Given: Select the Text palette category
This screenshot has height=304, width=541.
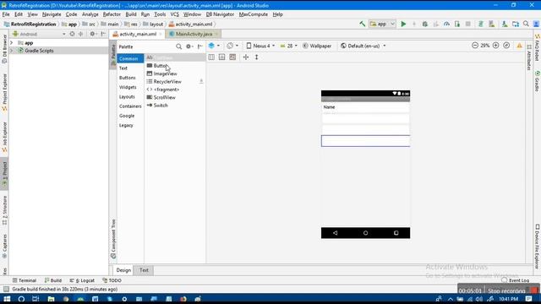Looking at the screenshot, I should pyautogui.click(x=123, y=68).
